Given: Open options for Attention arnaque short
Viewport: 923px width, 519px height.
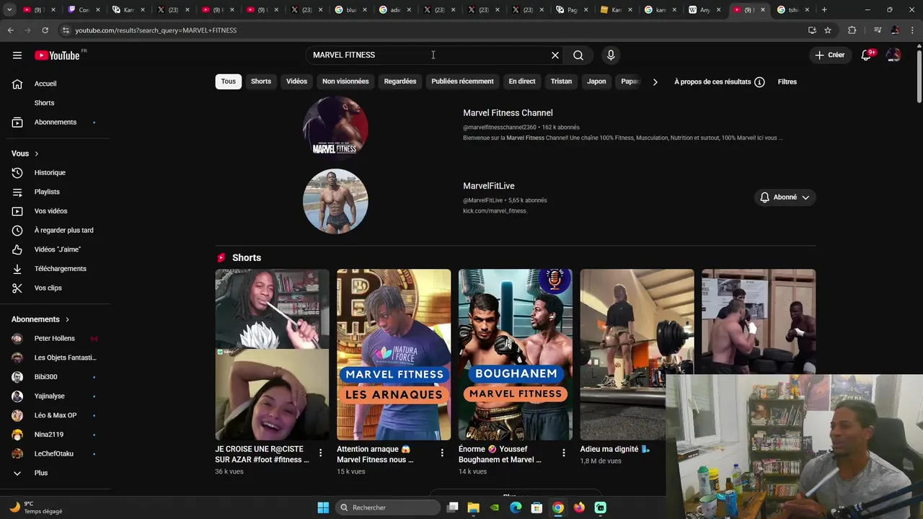Looking at the screenshot, I should pyautogui.click(x=442, y=453).
